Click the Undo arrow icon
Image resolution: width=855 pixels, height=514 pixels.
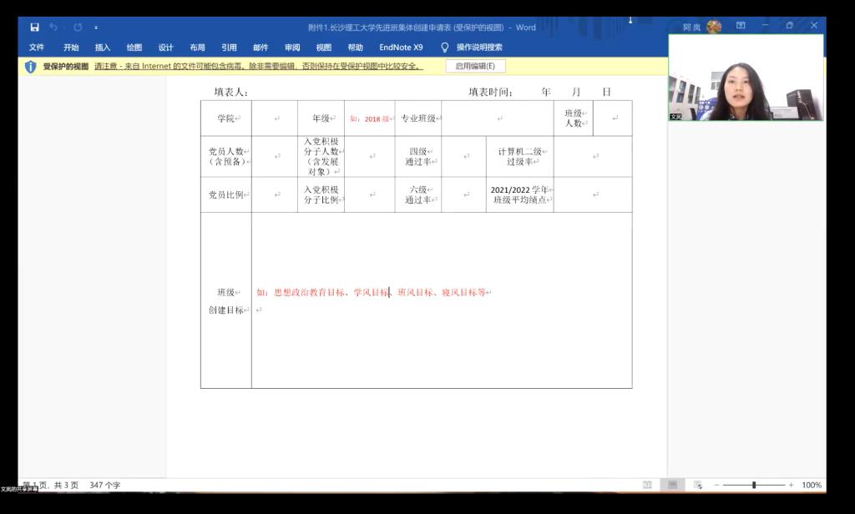53,28
